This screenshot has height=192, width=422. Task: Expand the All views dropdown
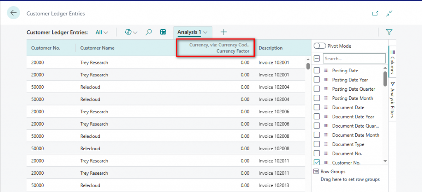click(102, 32)
